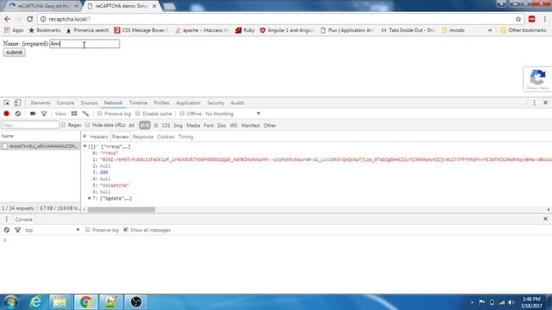The width and height of the screenshot is (552, 310).
Task: Open the Apps shortcut in the bookmarks bar
Action: 14,30
